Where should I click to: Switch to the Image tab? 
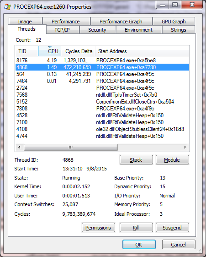click(26, 22)
